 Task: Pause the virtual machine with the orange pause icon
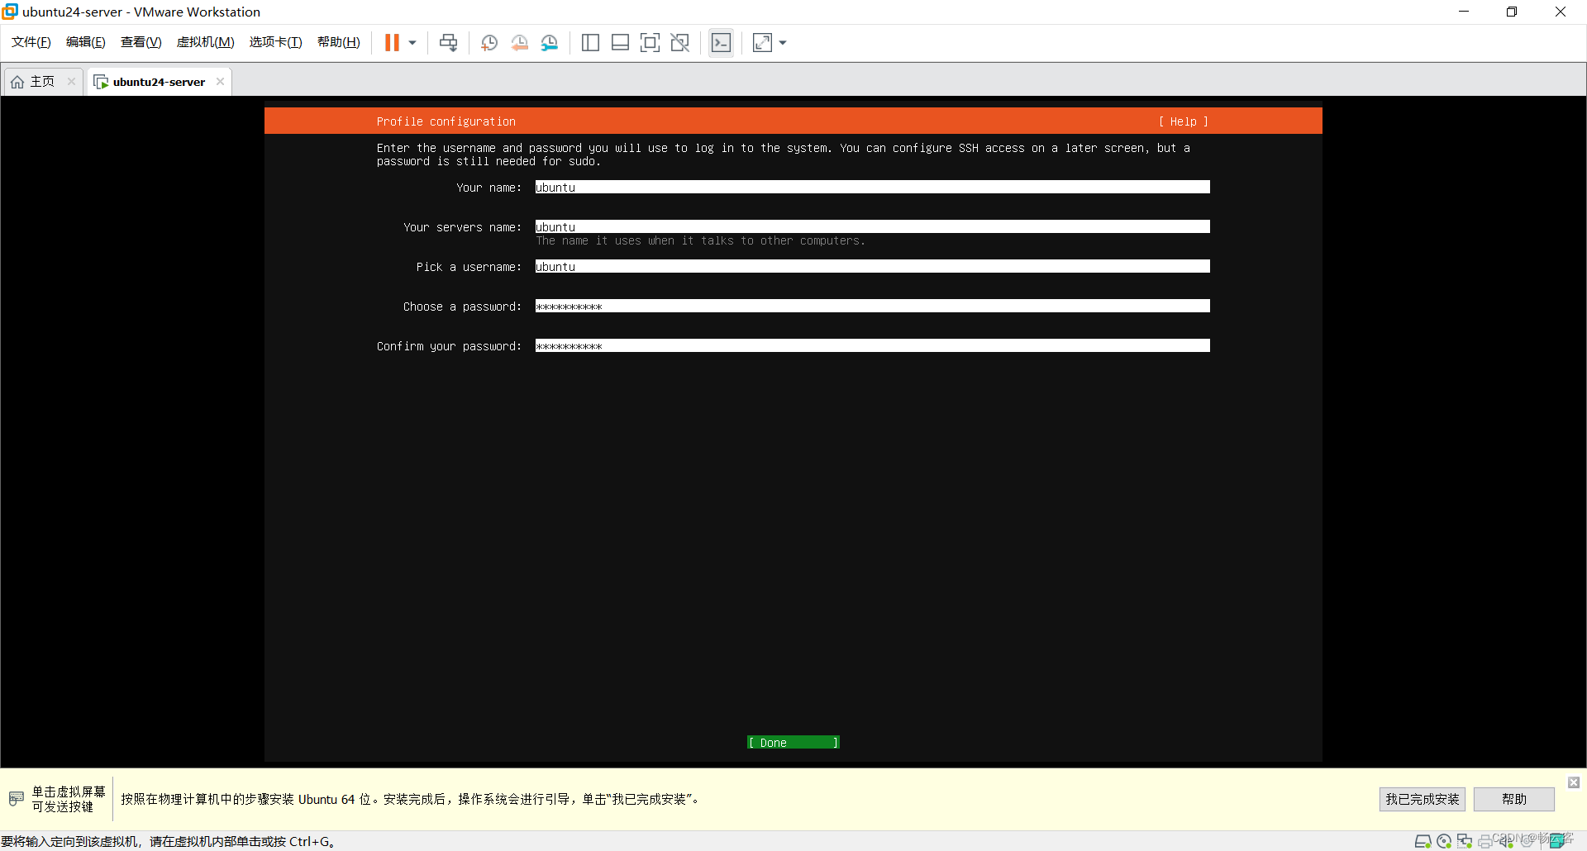click(x=392, y=43)
